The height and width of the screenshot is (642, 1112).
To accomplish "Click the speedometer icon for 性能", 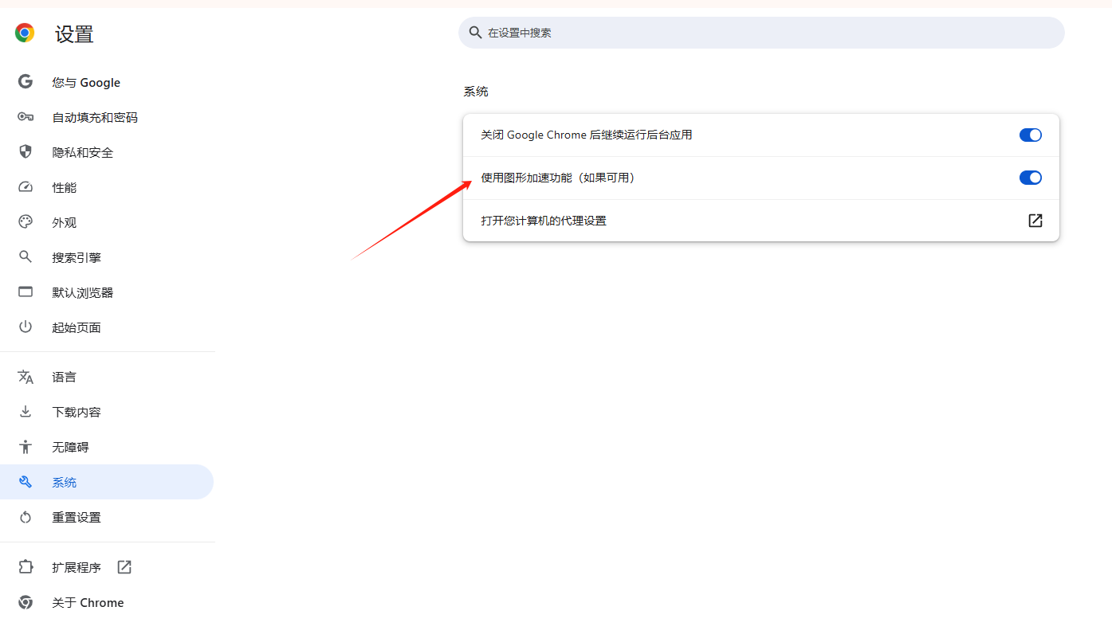I will pyautogui.click(x=26, y=187).
